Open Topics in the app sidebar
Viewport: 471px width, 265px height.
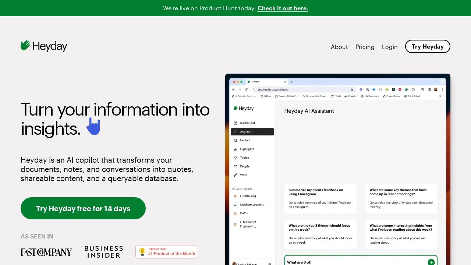click(x=252, y=158)
